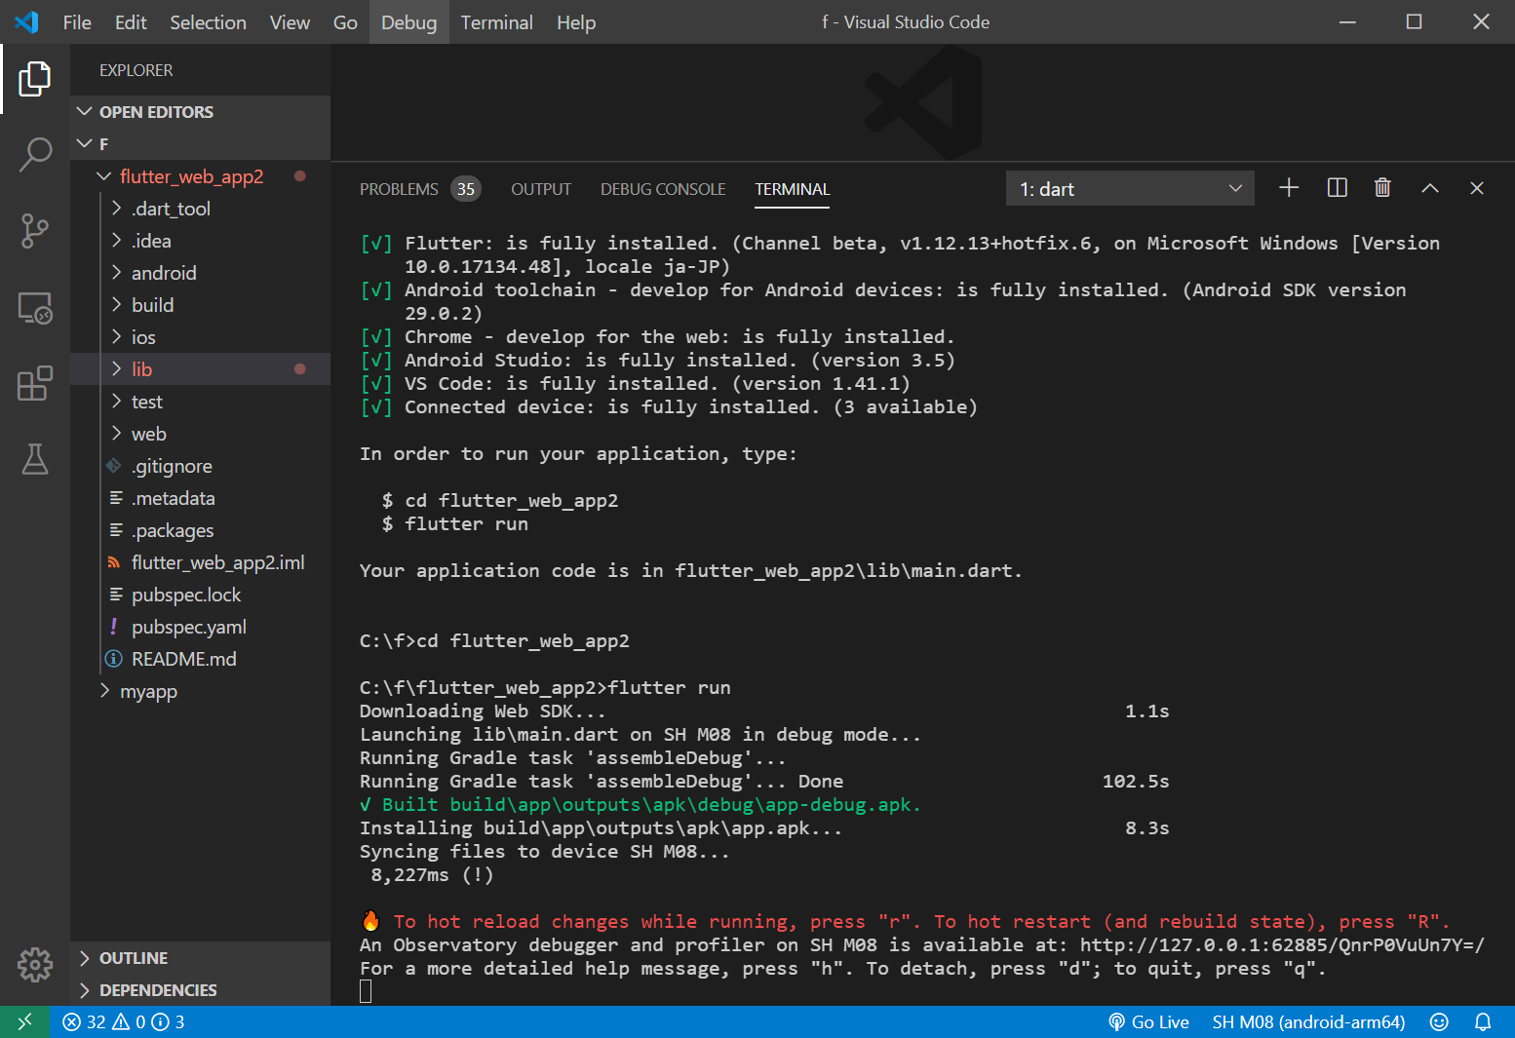The height and width of the screenshot is (1038, 1515).
Task: Open the Help menu
Action: [x=576, y=21]
